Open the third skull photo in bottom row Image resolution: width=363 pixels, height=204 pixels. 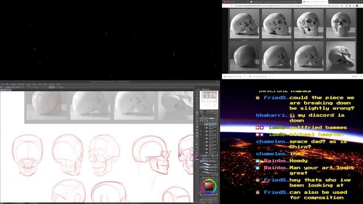pos(309,56)
